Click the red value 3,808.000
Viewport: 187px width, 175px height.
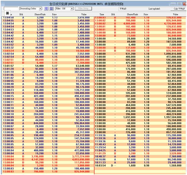83,166
